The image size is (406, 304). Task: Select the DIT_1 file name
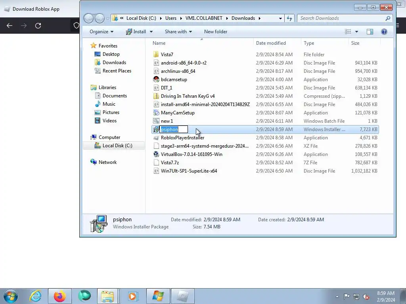(167, 88)
